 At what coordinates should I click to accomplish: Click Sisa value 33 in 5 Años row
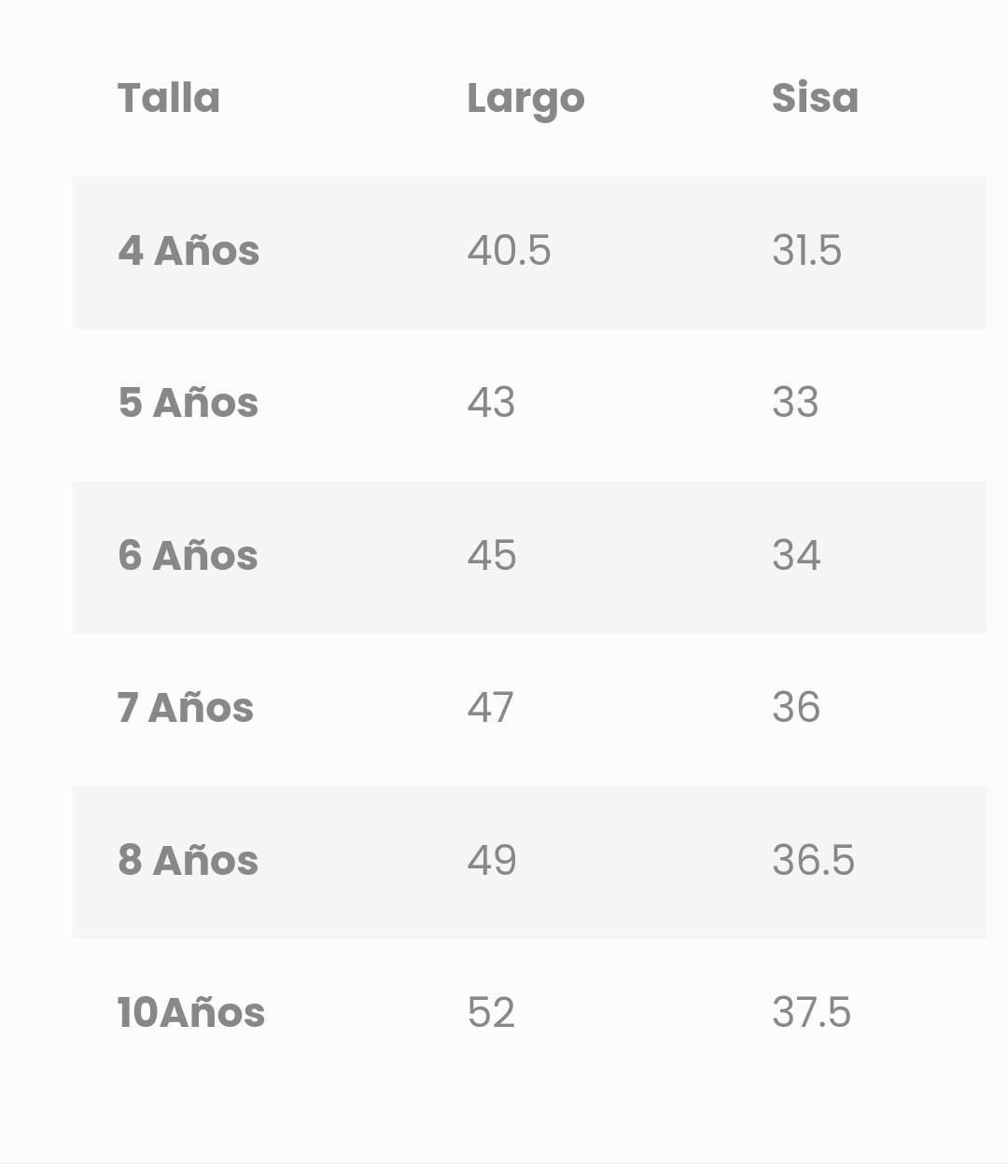[x=795, y=403]
